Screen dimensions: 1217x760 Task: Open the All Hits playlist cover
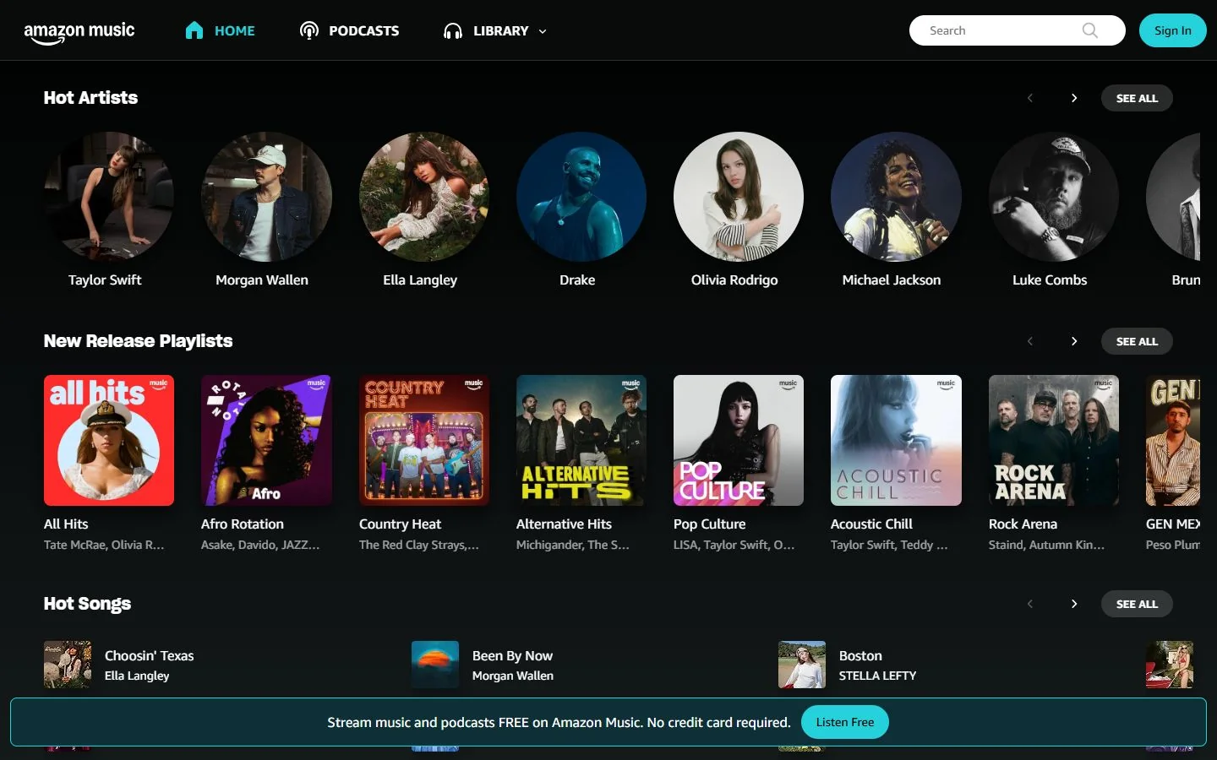109,440
